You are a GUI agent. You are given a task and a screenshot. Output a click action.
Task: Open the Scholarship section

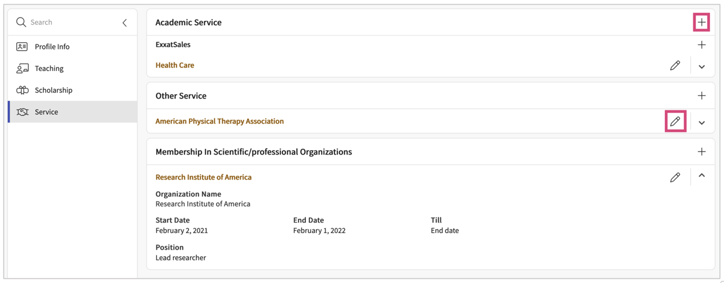(53, 90)
